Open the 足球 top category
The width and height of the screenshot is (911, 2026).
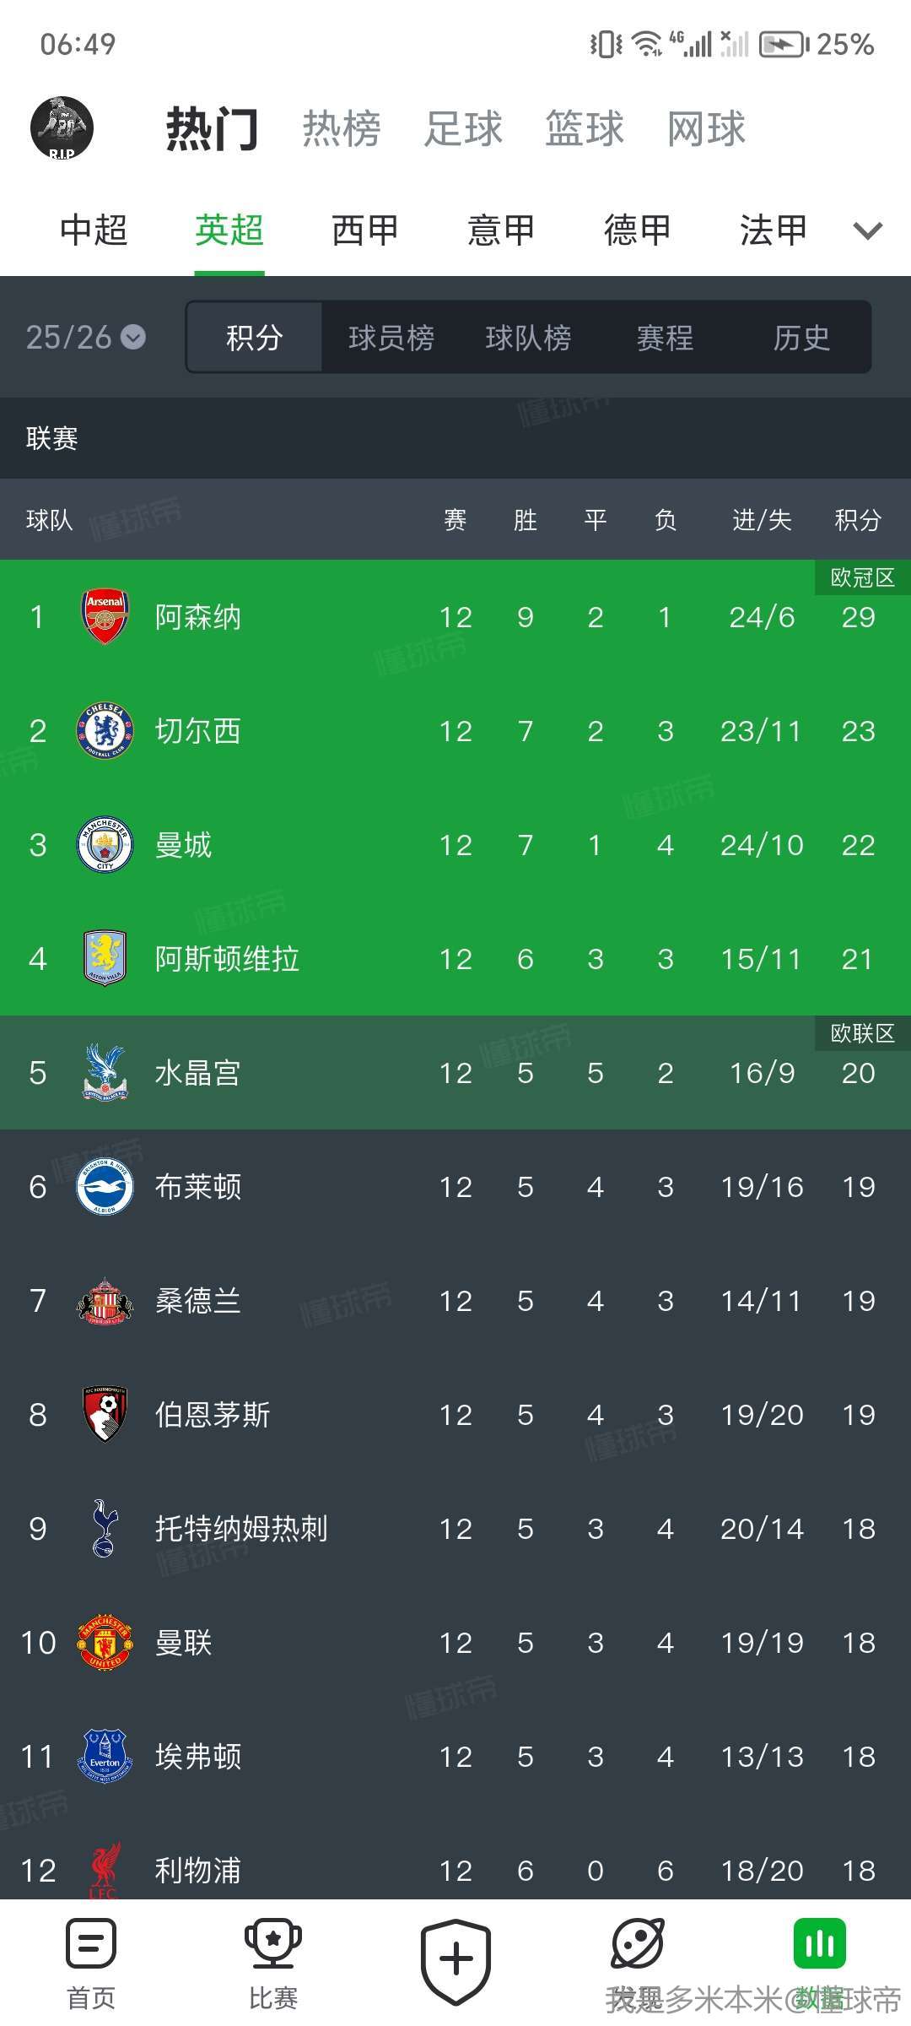463,129
